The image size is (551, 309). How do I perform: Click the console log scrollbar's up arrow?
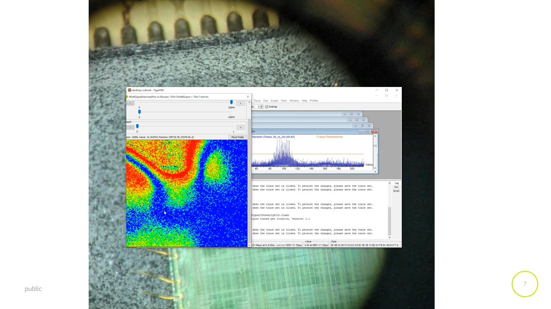tap(390, 183)
